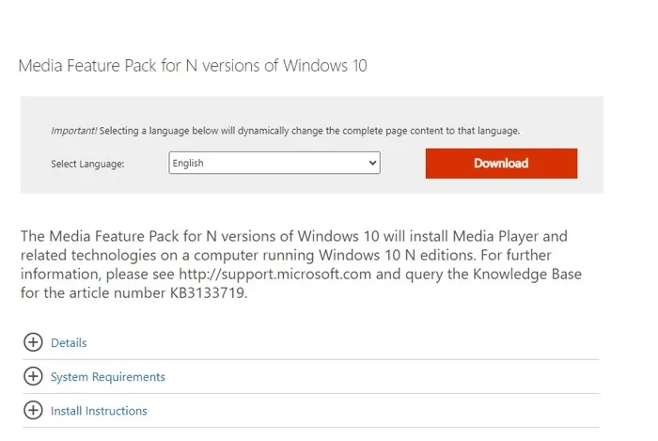This screenshot has width=658, height=441.
Task: Click the "English" value in the language box
Action: pyautogui.click(x=189, y=164)
